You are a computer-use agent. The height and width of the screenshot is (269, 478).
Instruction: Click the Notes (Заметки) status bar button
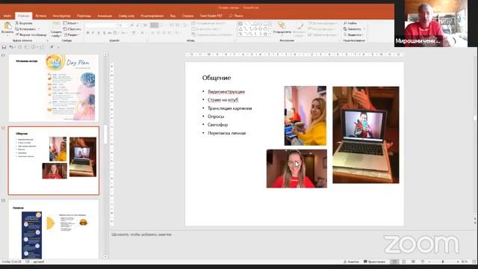pyautogui.click(x=351, y=262)
